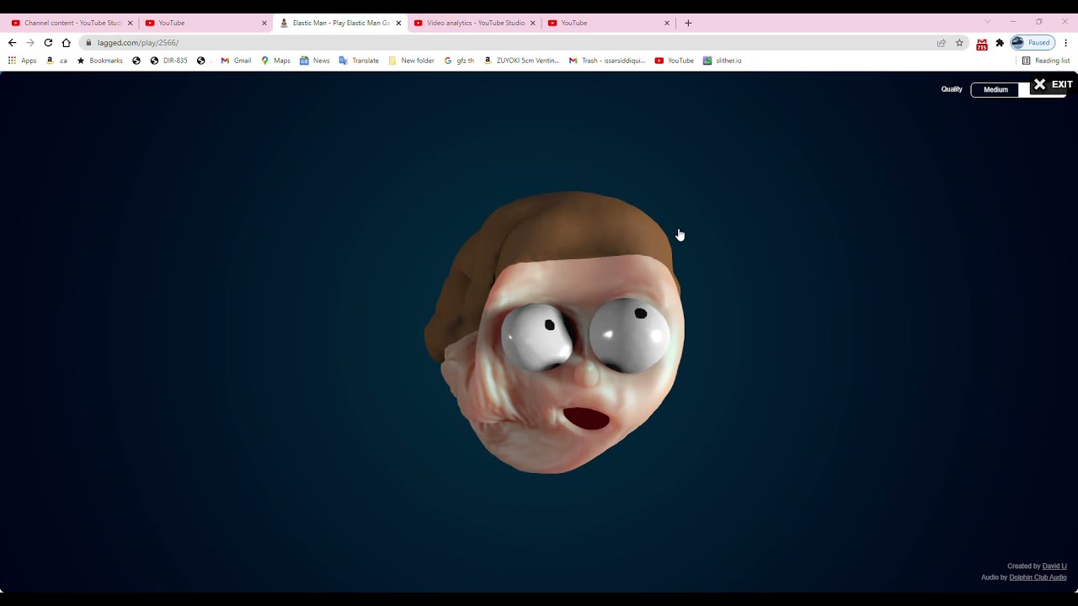Viewport: 1078px width, 606px height.
Task: Close the Elastic Man tab
Action: tap(398, 24)
